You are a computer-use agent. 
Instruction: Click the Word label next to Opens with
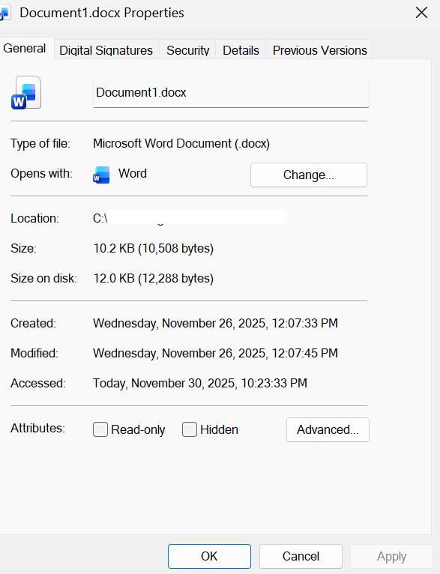(133, 174)
